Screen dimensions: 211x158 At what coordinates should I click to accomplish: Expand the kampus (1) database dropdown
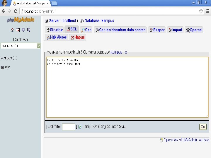coord(21,46)
